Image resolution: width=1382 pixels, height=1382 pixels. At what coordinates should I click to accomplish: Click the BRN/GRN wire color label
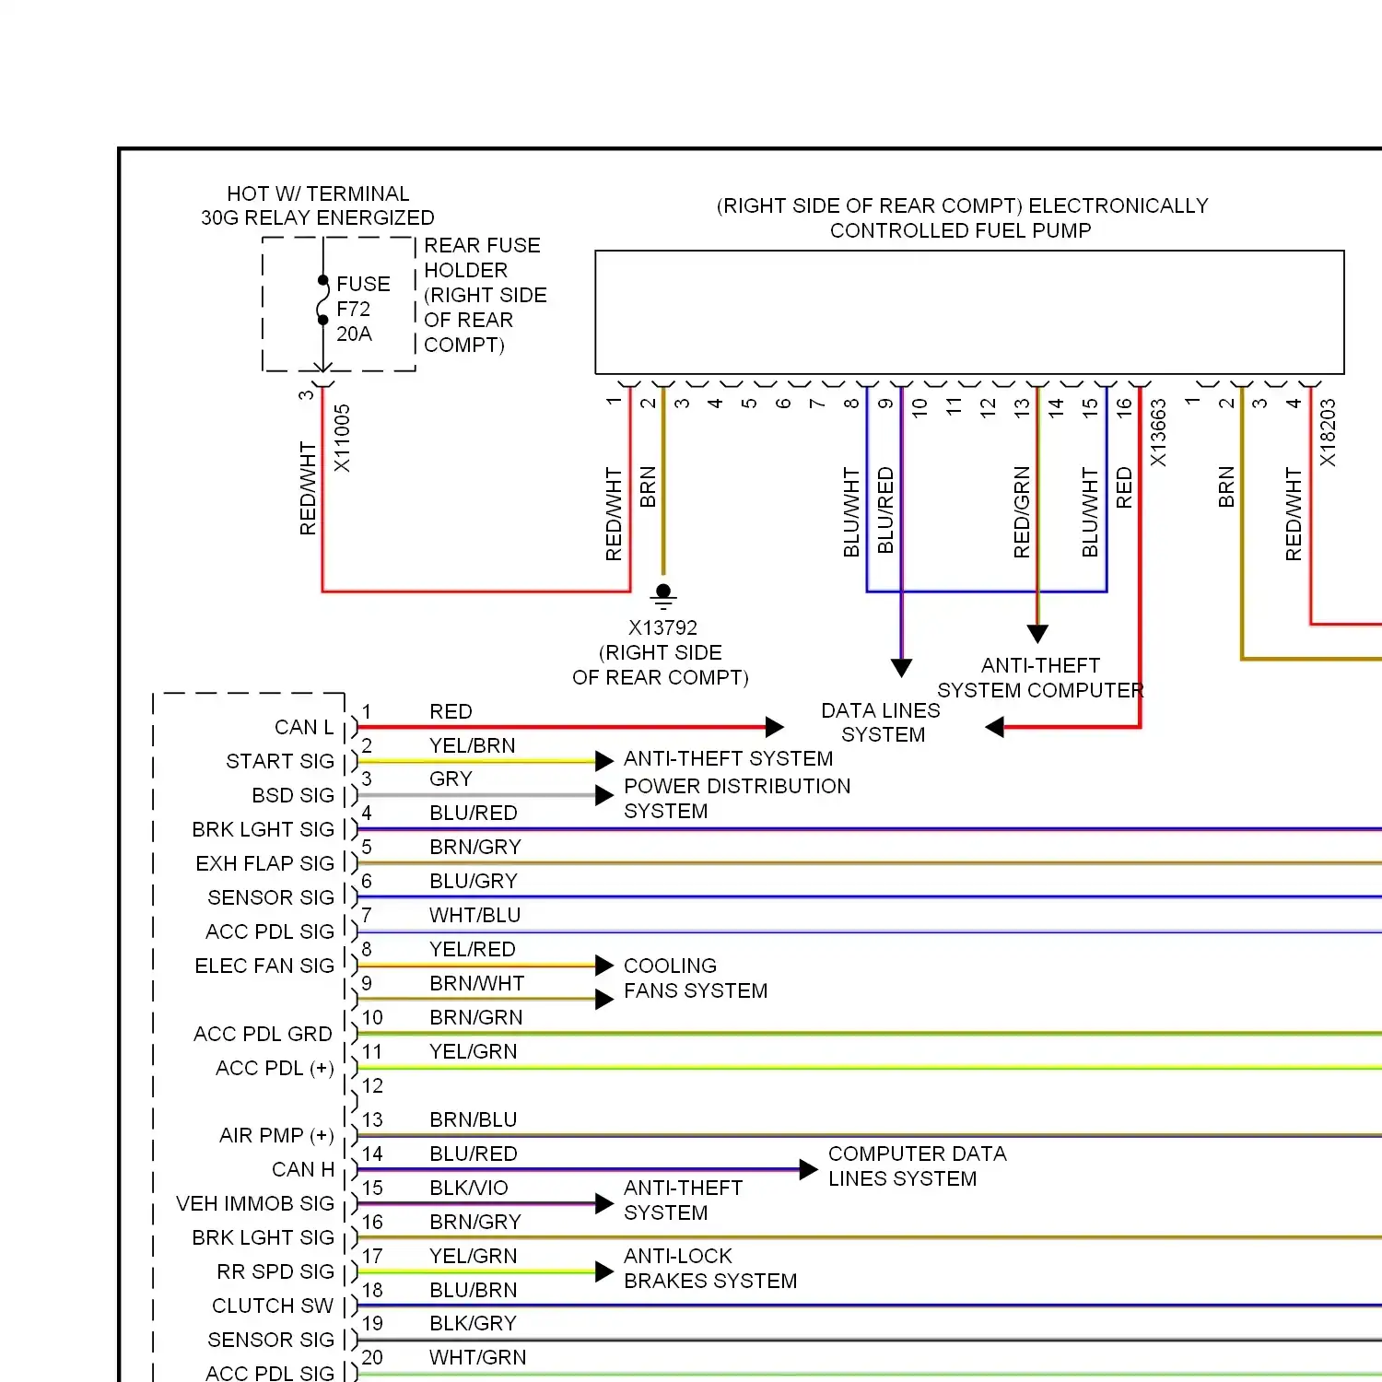pyautogui.click(x=476, y=1017)
